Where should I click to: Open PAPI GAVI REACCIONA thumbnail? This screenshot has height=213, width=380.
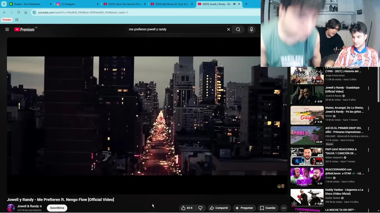click(307, 156)
